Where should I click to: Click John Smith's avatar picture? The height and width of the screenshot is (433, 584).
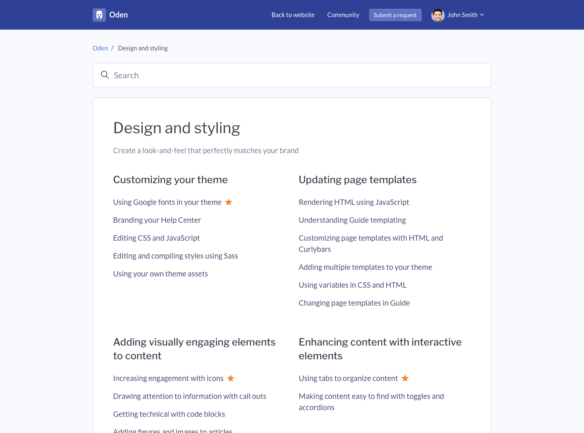(x=438, y=15)
